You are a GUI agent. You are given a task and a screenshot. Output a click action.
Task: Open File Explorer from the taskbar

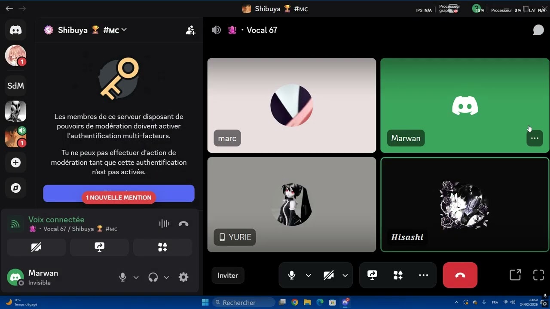[x=307, y=302]
